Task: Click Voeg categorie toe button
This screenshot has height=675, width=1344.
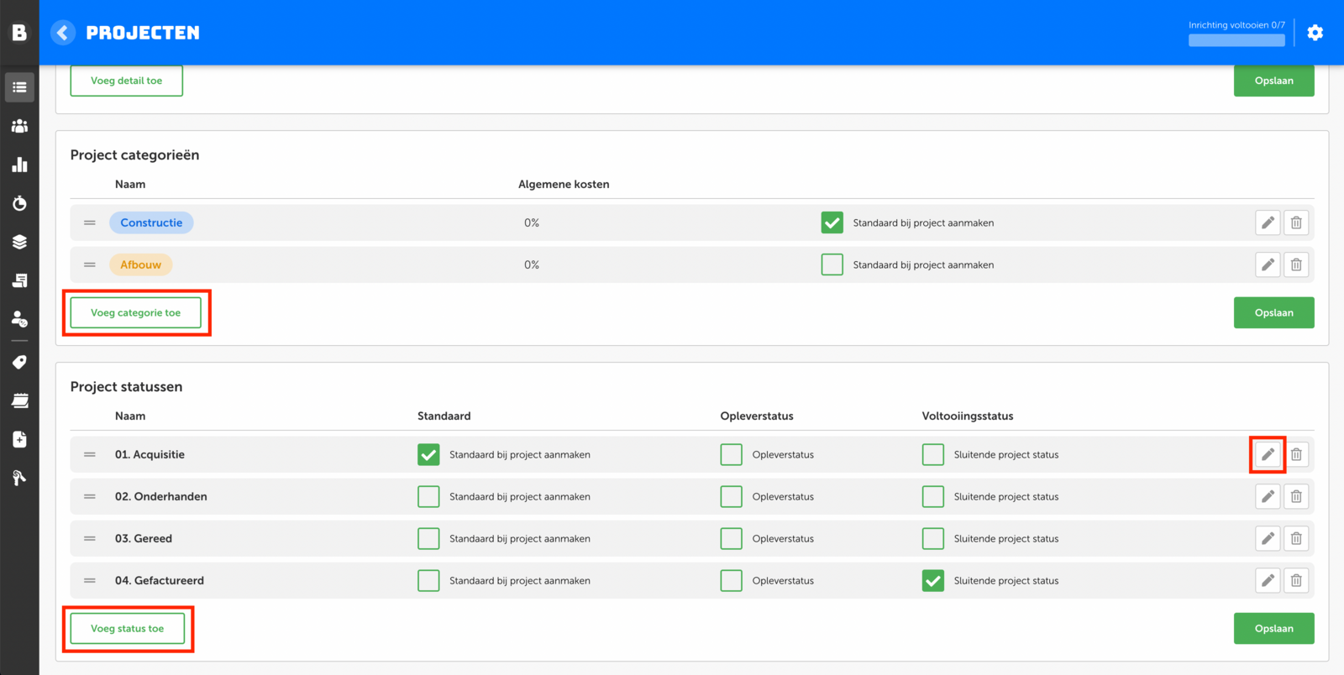Action: [136, 312]
